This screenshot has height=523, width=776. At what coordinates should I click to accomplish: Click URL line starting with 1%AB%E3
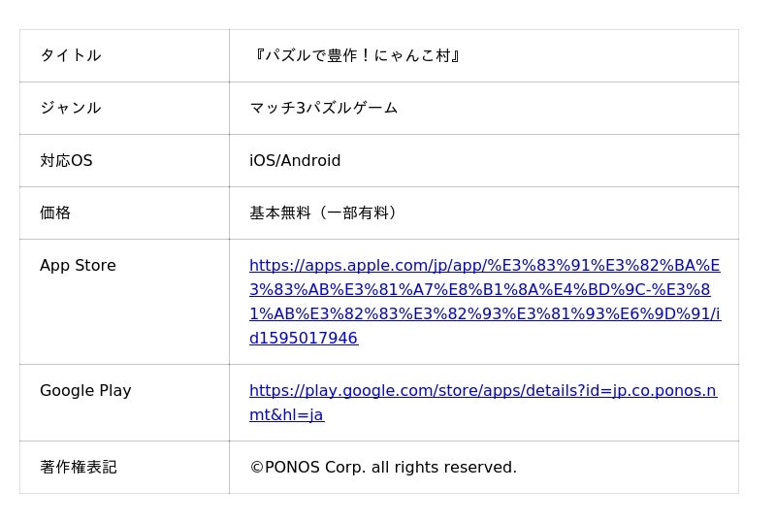[x=484, y=314]
